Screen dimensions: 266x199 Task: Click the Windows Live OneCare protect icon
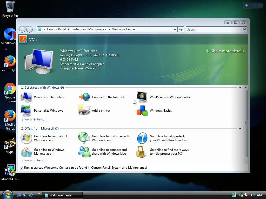coord(142,138)
